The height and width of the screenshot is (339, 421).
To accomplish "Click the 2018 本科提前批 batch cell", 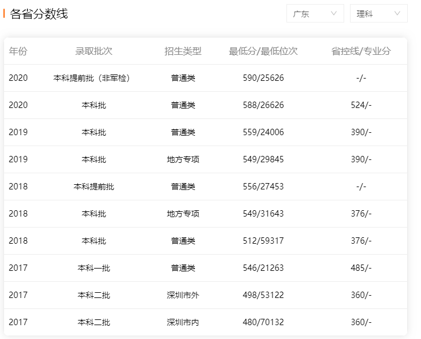I will click(94, 187).
